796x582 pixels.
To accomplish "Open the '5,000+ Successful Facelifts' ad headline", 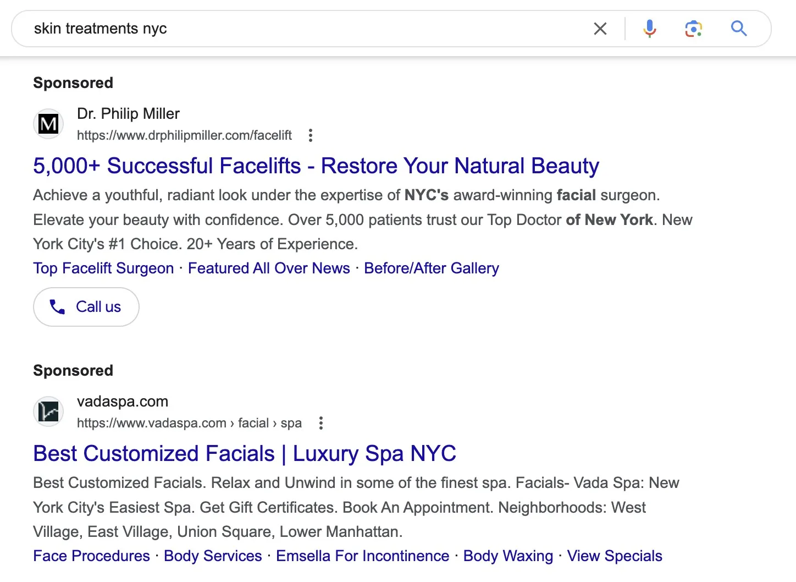I will pos(316,166).
